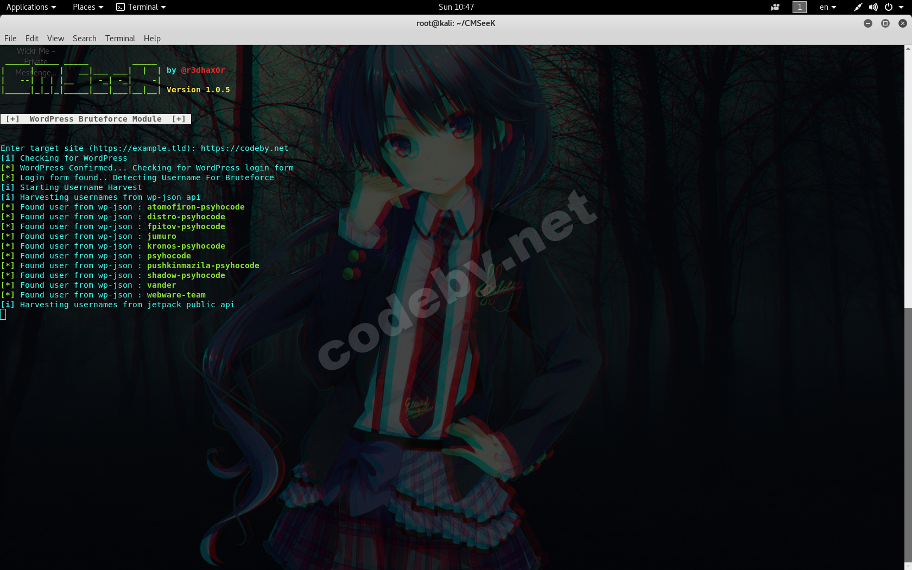Click the 'WordPress Bruteforce Module' banner
The height and width of the screenshot is (570, 912).
click(x=96, y=119)
